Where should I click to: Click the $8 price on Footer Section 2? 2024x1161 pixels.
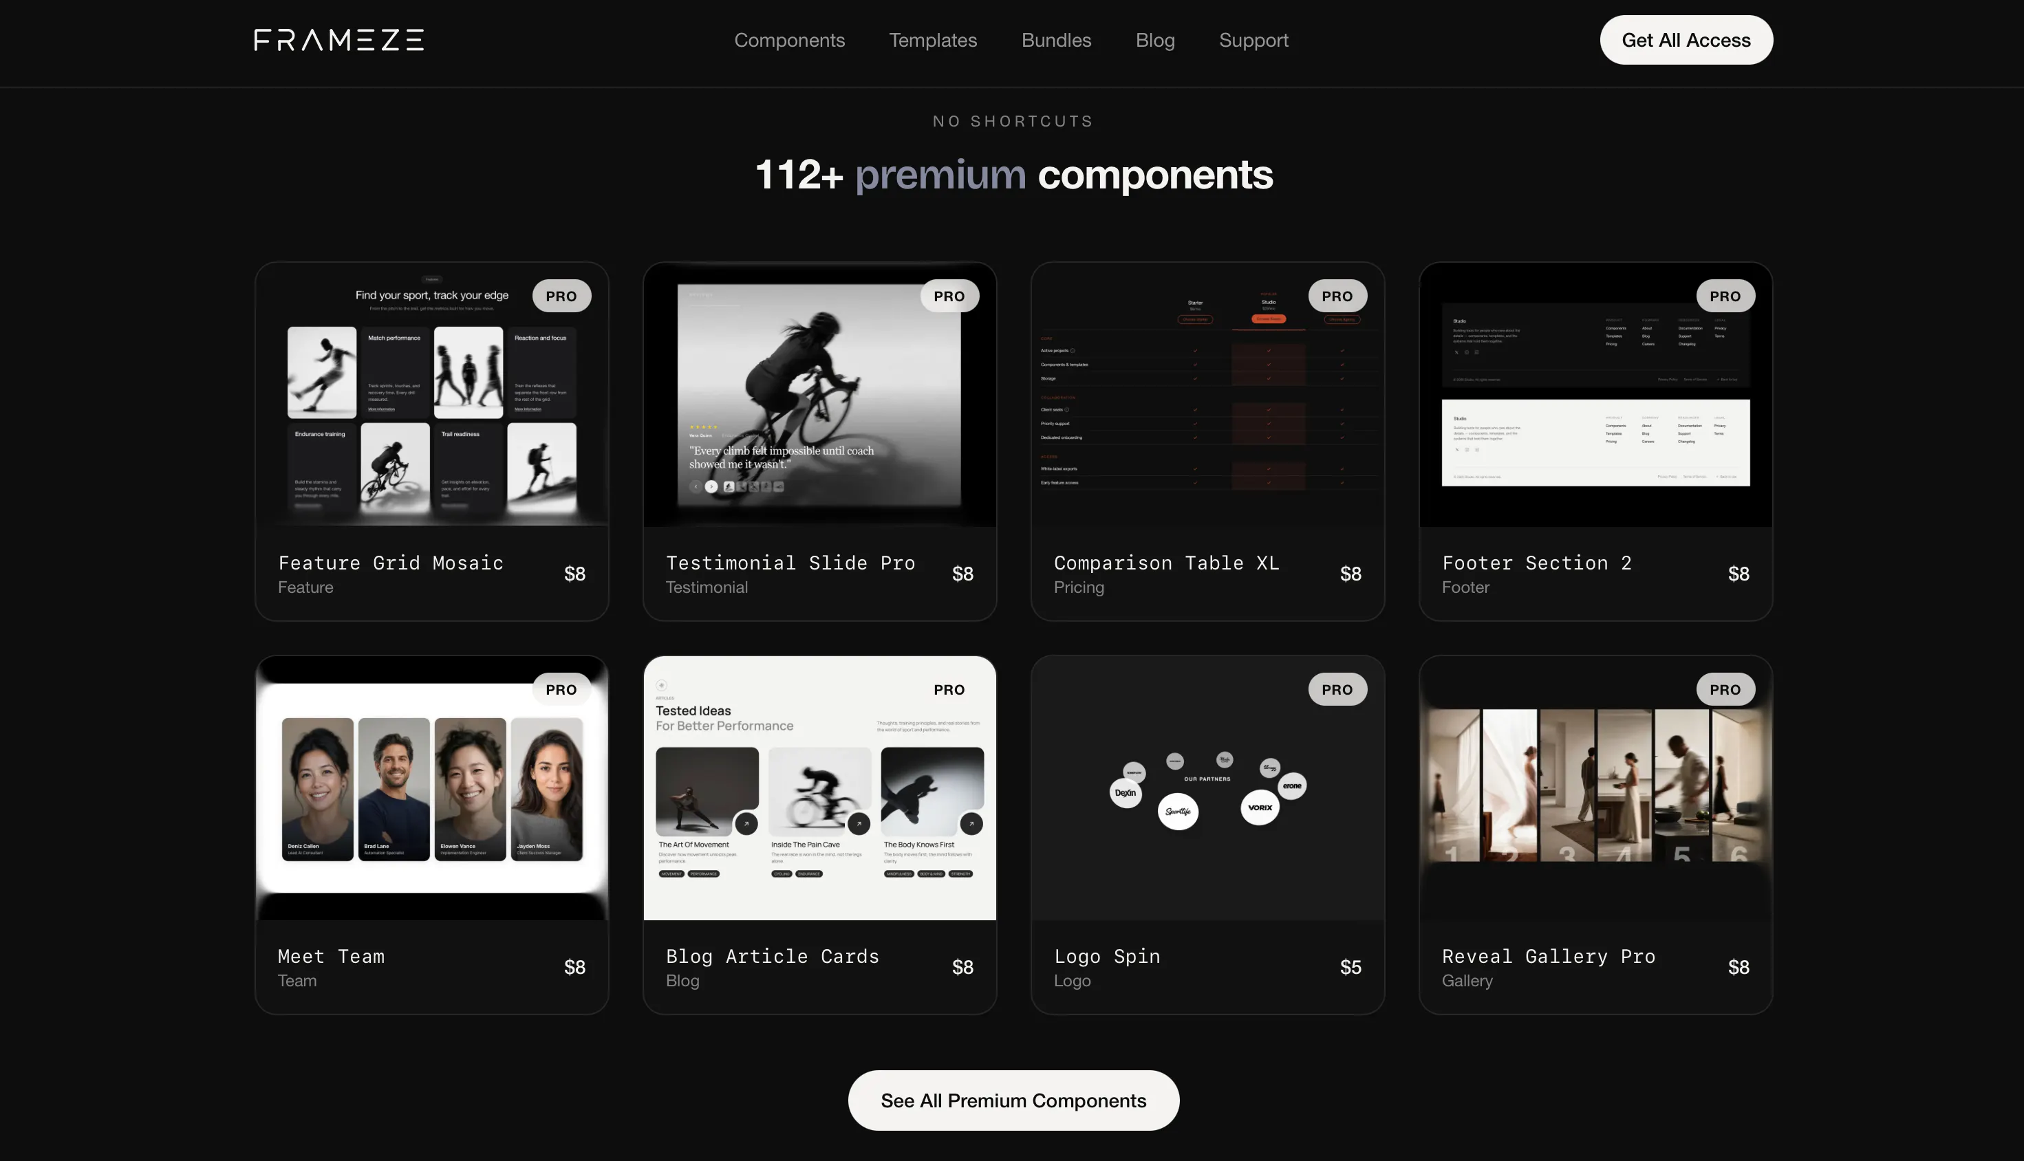point(1738,574)
